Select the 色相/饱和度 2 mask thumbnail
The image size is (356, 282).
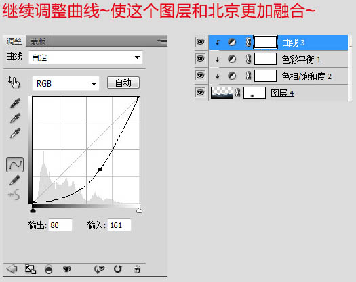(265, 76)
